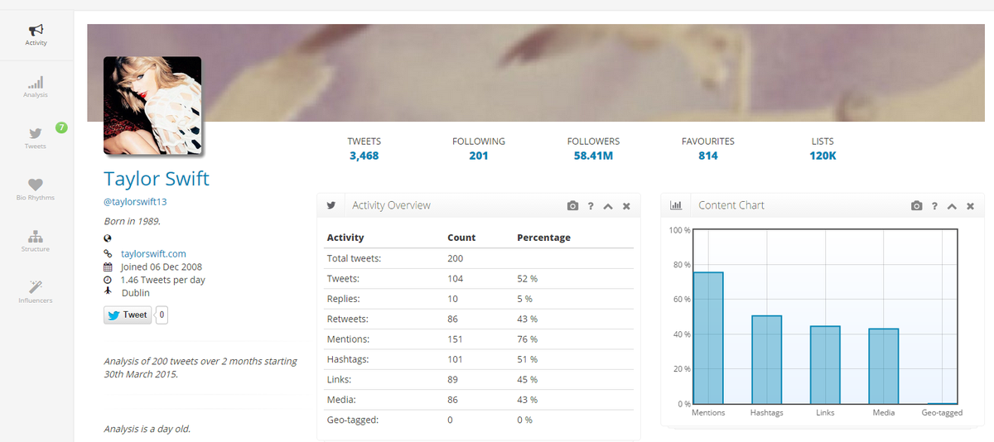Select the Retweets row label
Screen dimensions: 994x442
[348, 319]
